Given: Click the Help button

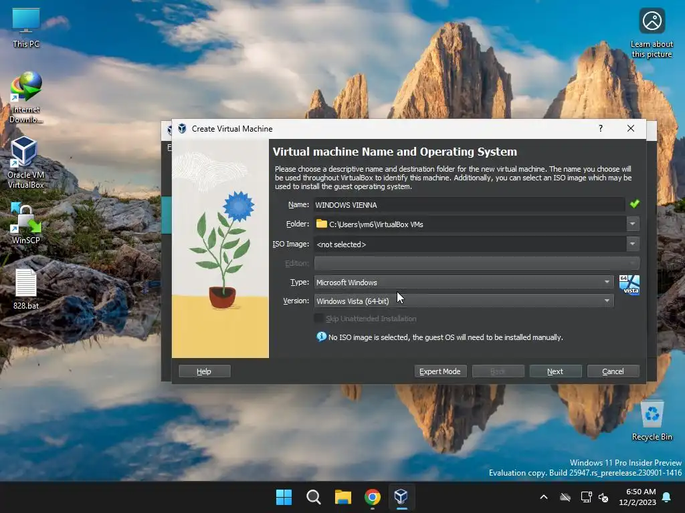Looking at the screenshot, I should coord(205,371).
